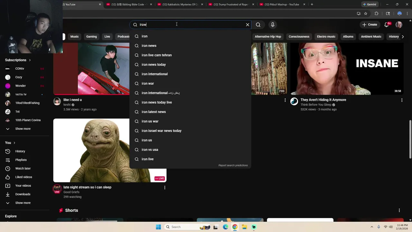The height and width of the screenshot is (232, 412).
Task: Open File Explorer from the taskbar
Action: coord(244,227)
